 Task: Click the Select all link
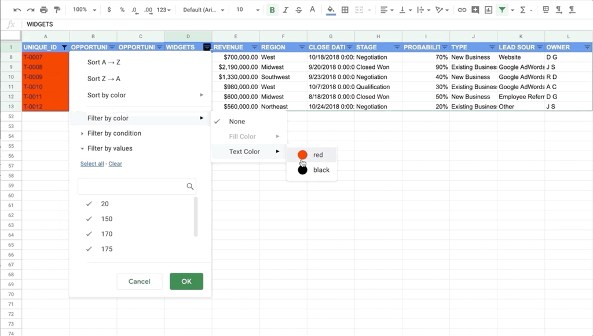coord(92,164)
